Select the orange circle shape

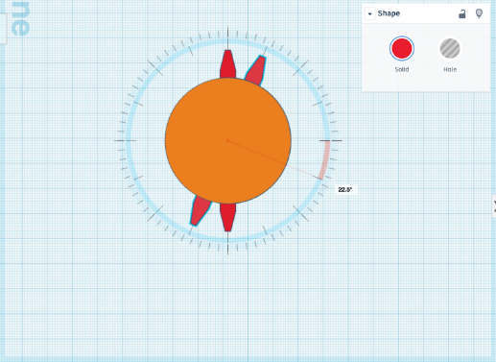(x=228, y=140)
